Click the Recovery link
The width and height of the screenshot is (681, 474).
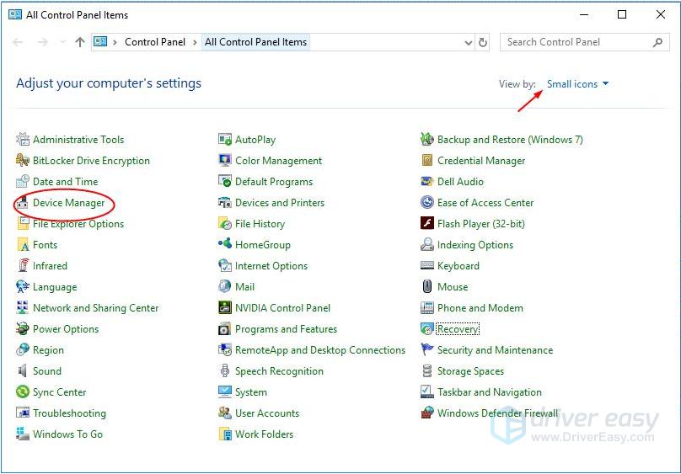pos(458,329)
